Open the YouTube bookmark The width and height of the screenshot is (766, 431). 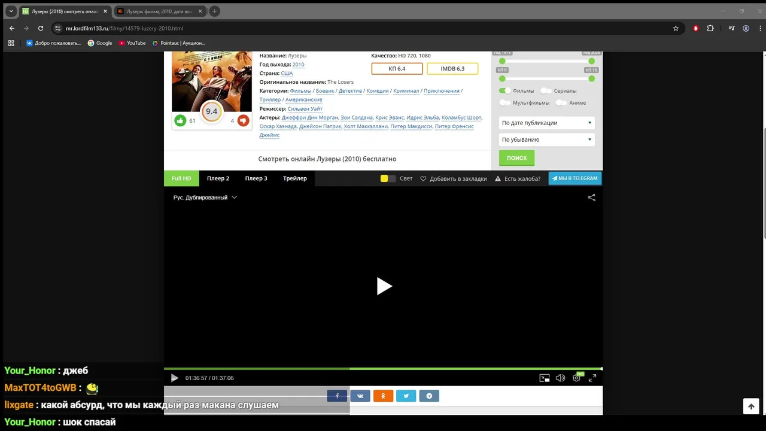pyautogui.click(x=132, y=43)
